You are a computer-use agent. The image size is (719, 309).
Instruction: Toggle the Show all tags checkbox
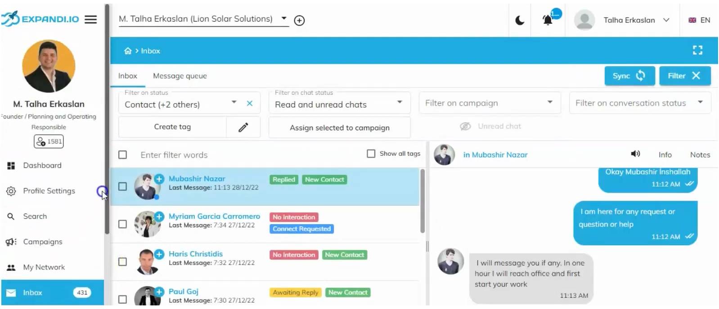371,154
